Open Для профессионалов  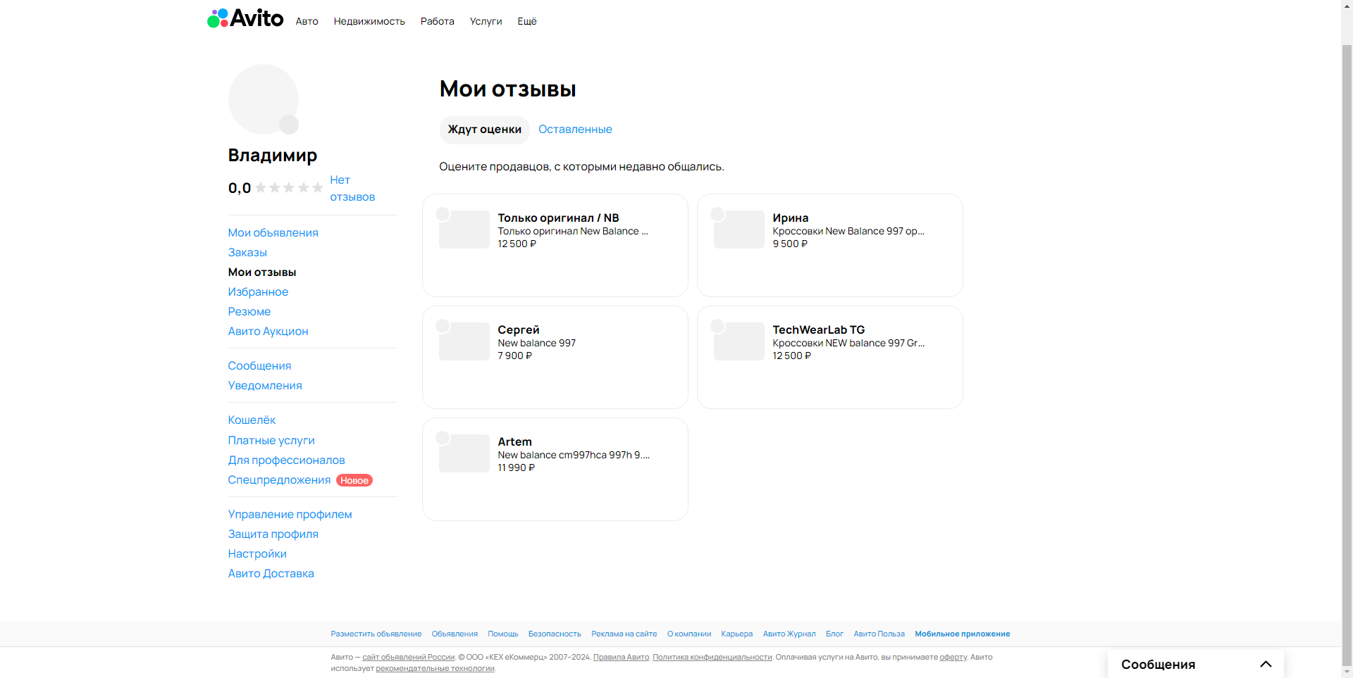point(286,460)
